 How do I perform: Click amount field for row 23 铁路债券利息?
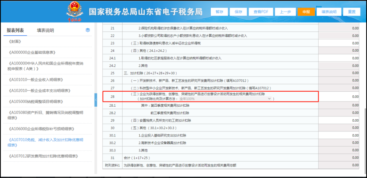pos(339,43)
